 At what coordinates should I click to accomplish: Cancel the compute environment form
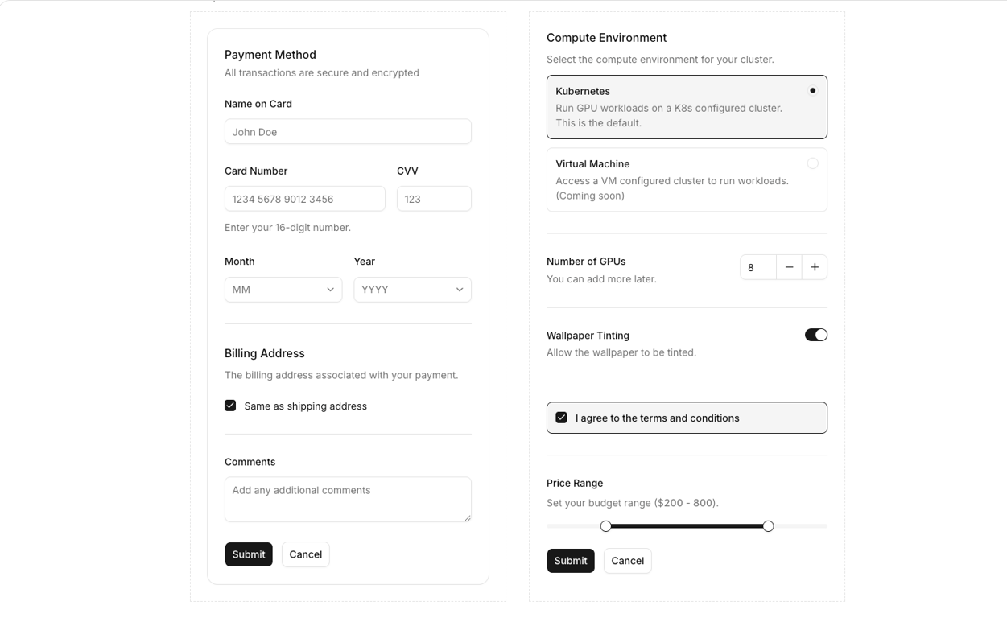pyautogui.click(x=627, y=561)
